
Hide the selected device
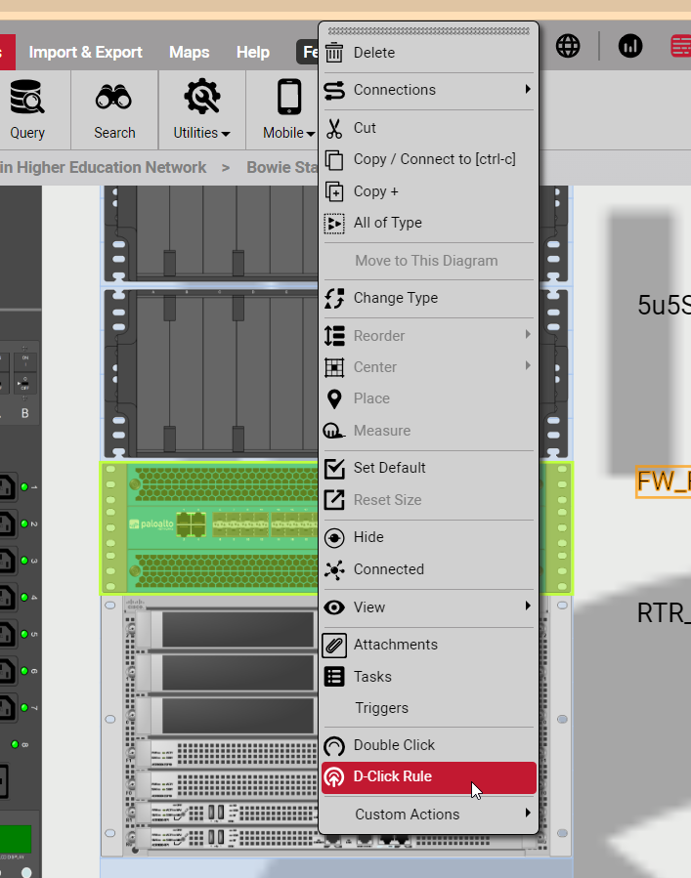click(x=368, y=537)
